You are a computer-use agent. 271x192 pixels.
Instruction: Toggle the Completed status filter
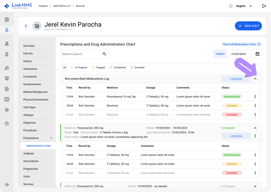pos(118,68)
